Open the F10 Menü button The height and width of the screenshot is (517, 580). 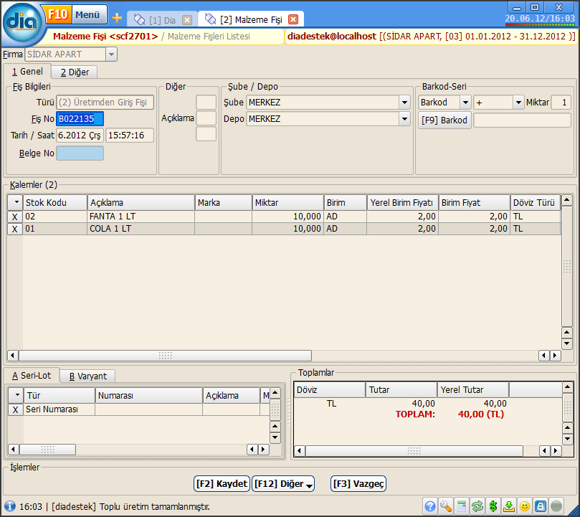[77, 15]
